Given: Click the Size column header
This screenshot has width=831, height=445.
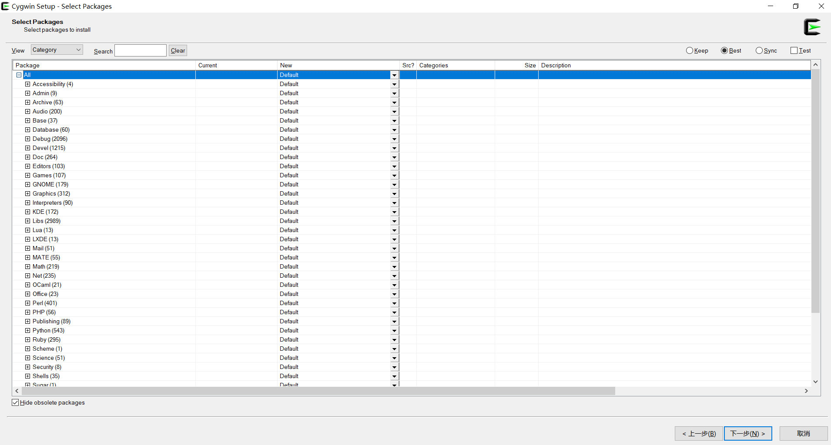Looking at the screenshot, I should (516, 65).
